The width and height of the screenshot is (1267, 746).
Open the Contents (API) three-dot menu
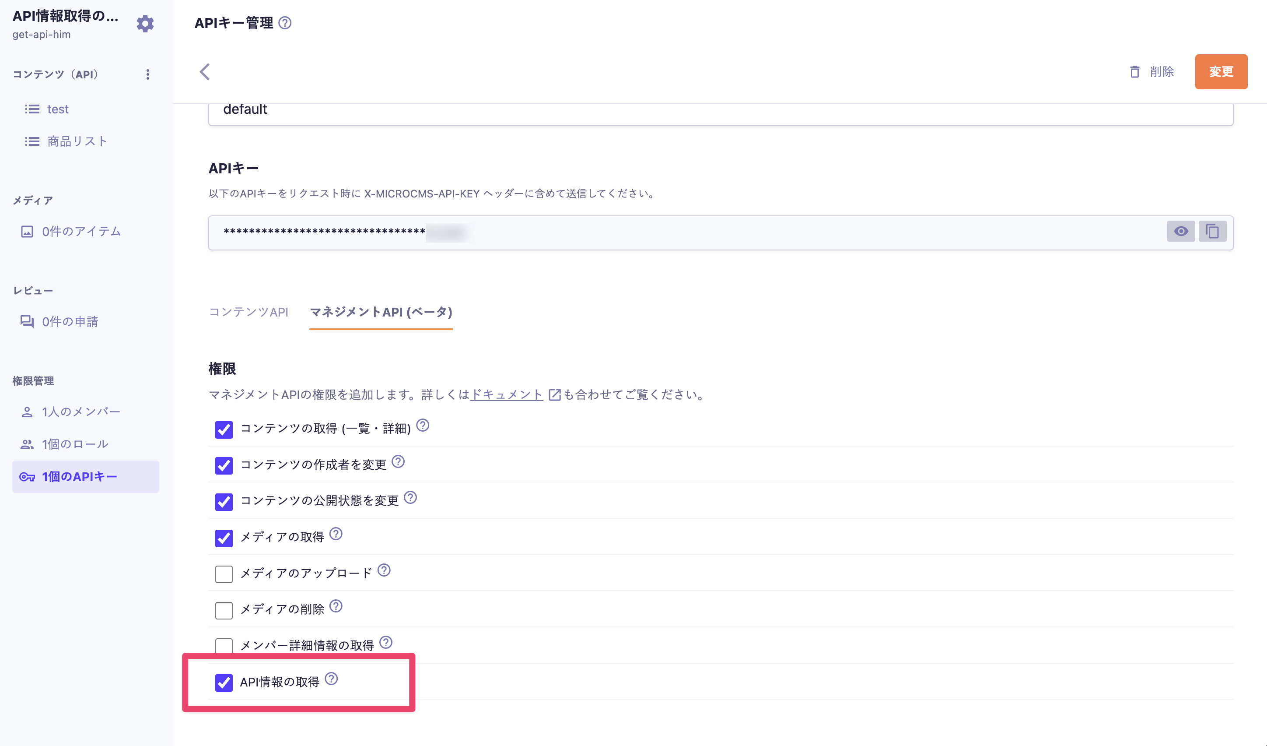pos(147,74)
